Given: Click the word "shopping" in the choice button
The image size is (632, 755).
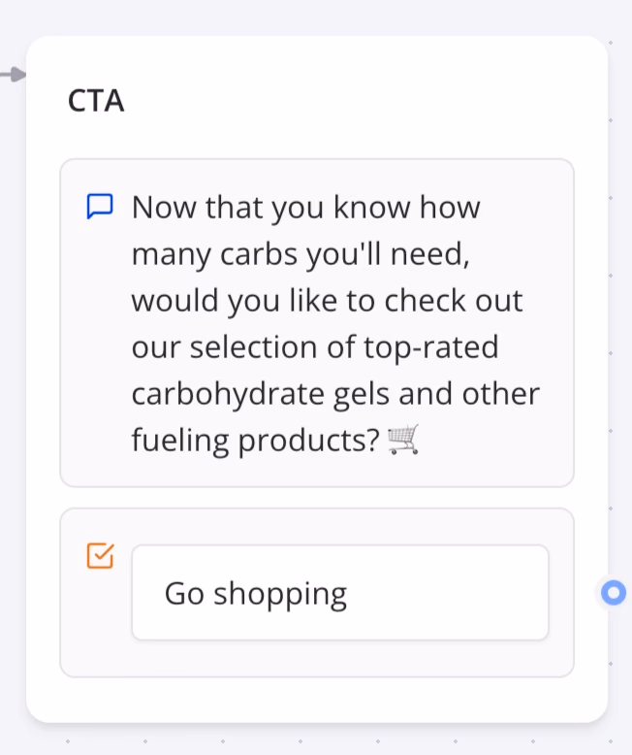Looking at the screenshot, I should [280, 593].
